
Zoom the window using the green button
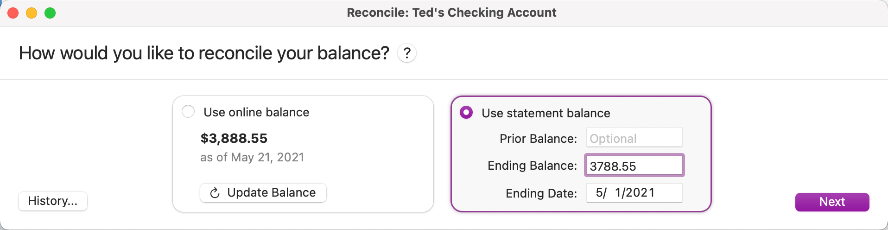tap(50, 13)
